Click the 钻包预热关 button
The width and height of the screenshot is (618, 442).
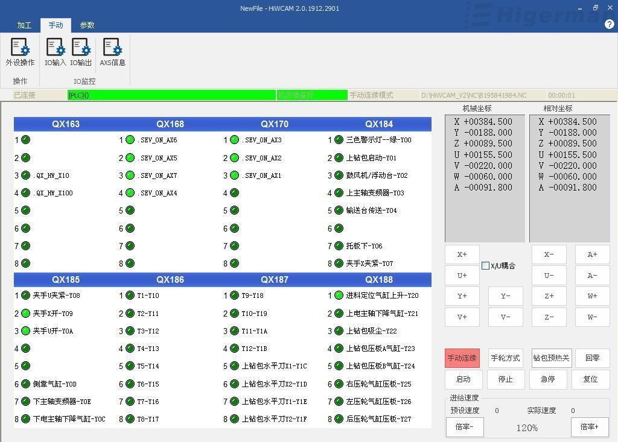click(552, 358)
